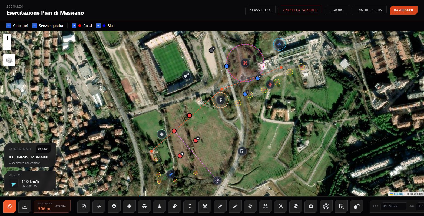
Task: Zoom out the map with the minus button
Action: (7, 46)
